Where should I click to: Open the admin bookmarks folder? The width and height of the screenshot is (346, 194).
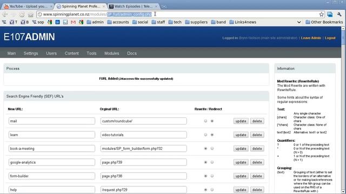(x=95, y=22)
